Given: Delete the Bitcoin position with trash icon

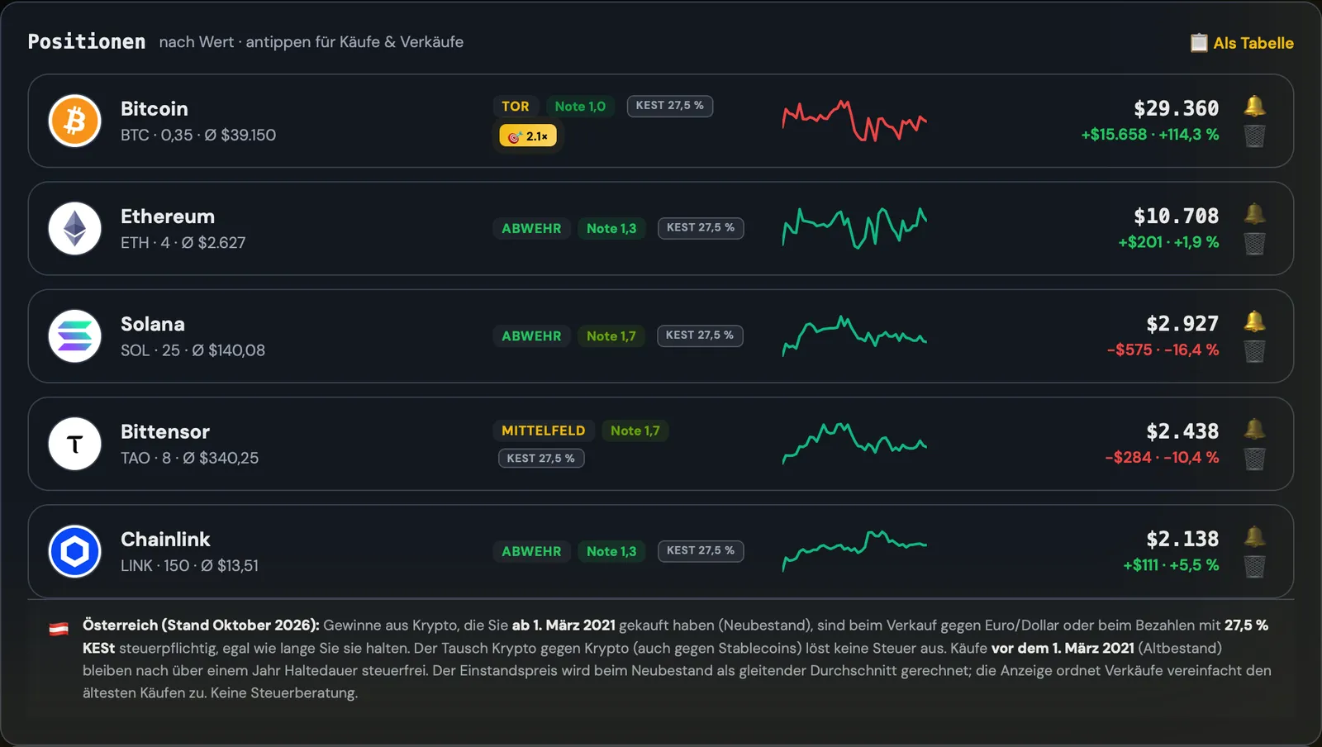Looking at the screenshot, I should point(1254,136).
